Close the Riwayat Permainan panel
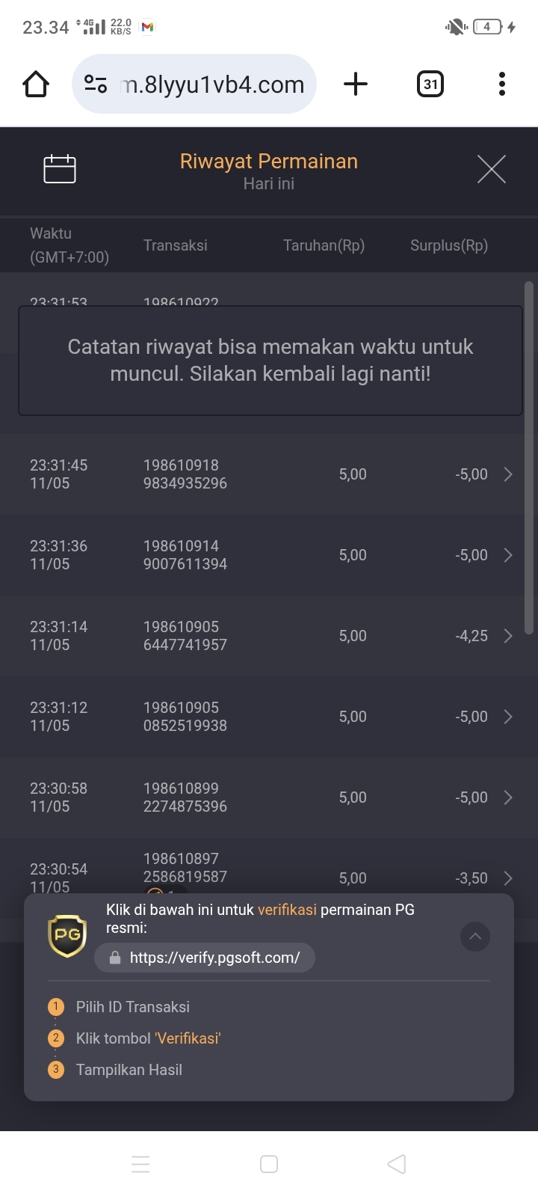This screenshot has height=1197, width=538. [491, 169]
